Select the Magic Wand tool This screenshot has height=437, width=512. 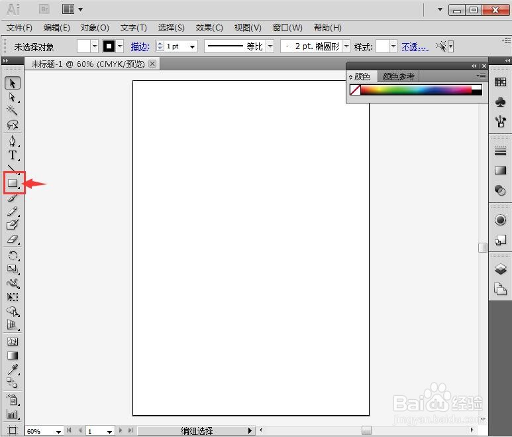(13, 111)
